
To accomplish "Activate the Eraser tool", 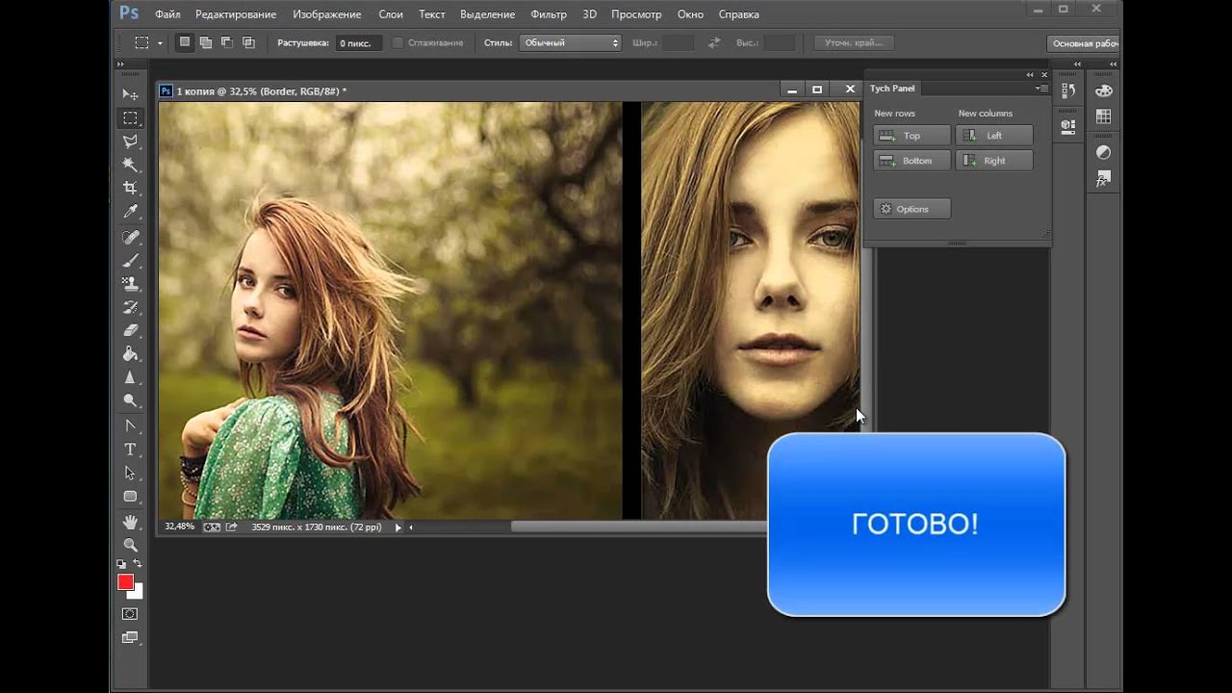I will pyautogui.click(x=130, y=330).
